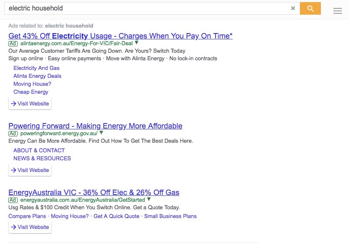Image resolution: width=349 pixels, height=244 pixels.
Task: Open the Get A Quick Quote sitelink
Action: pyautogui.click(x=117, y=216)
